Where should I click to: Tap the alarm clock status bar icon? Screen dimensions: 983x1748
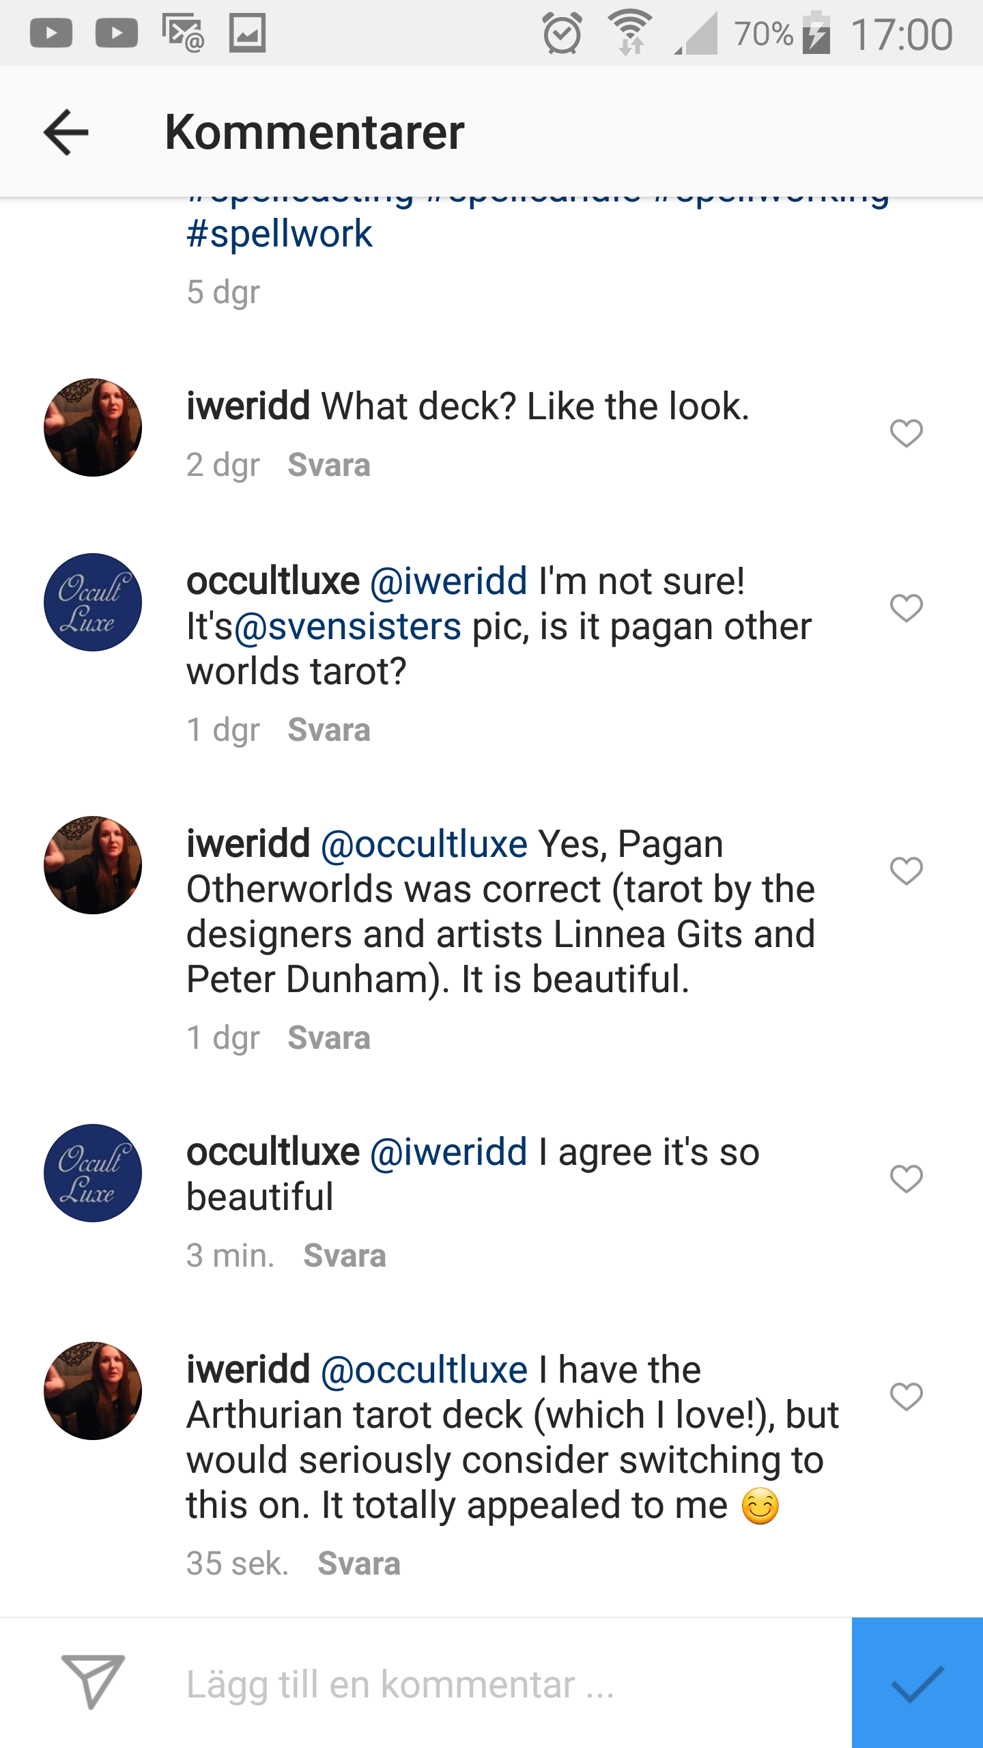coord(562,33)
